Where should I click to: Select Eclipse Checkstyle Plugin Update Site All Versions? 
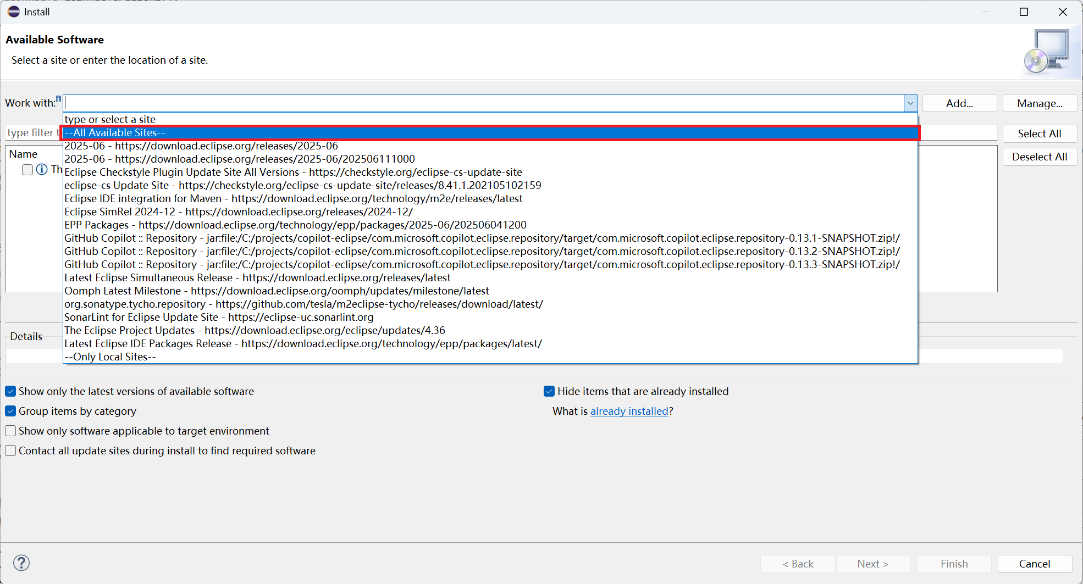pyautogui.click(x=490, y=172)
